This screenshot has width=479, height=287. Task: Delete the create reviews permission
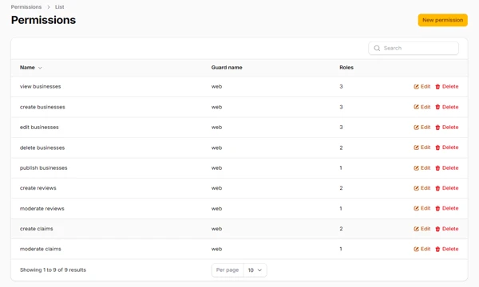(446, 188)
